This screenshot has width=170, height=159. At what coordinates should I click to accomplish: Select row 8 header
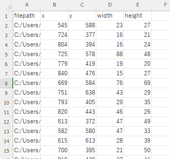pos(6,83)
